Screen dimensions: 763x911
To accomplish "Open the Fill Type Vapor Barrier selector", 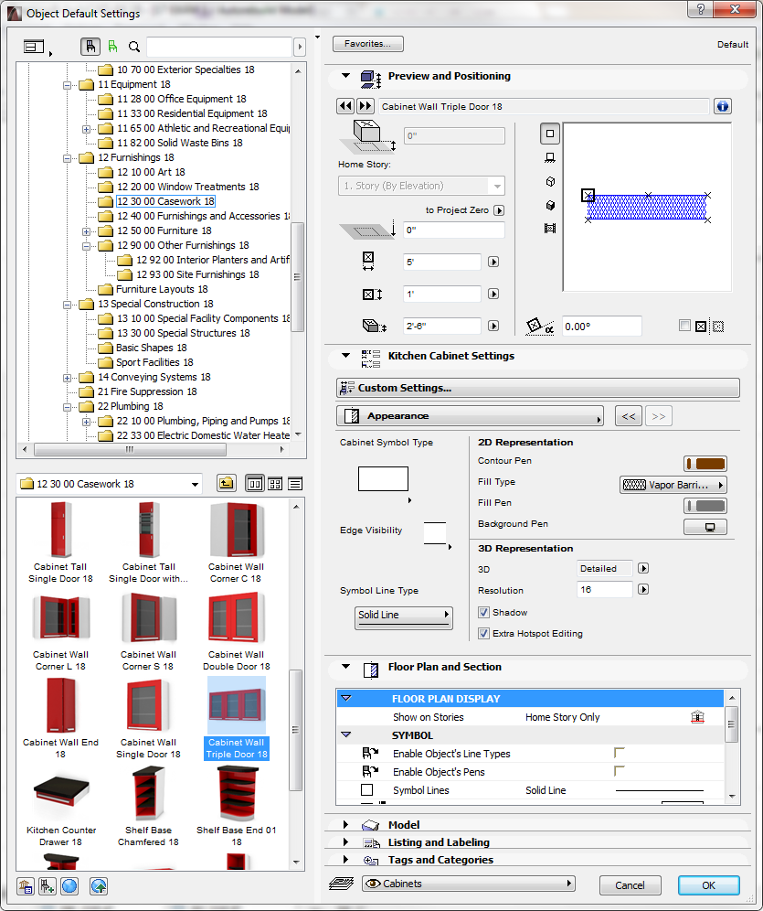I will pyautogui.click(x=673, y=484).
